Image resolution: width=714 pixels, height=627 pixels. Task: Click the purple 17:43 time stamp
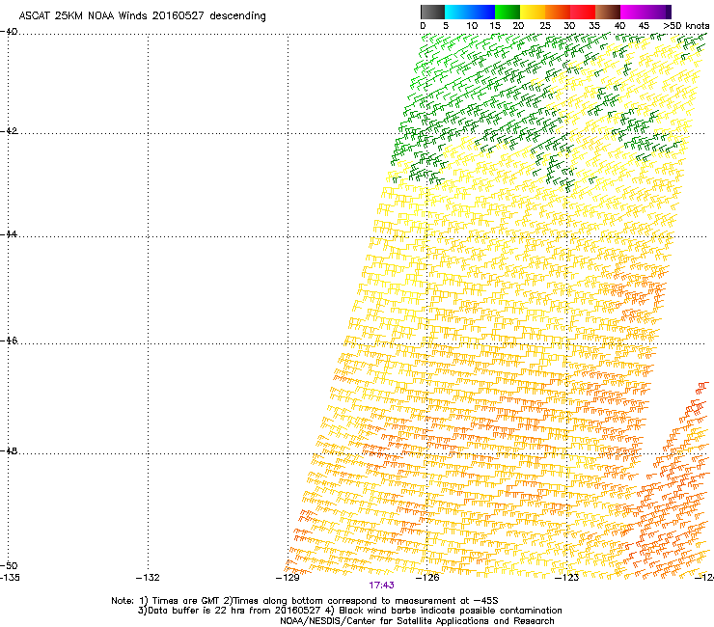tap(381, 586)
